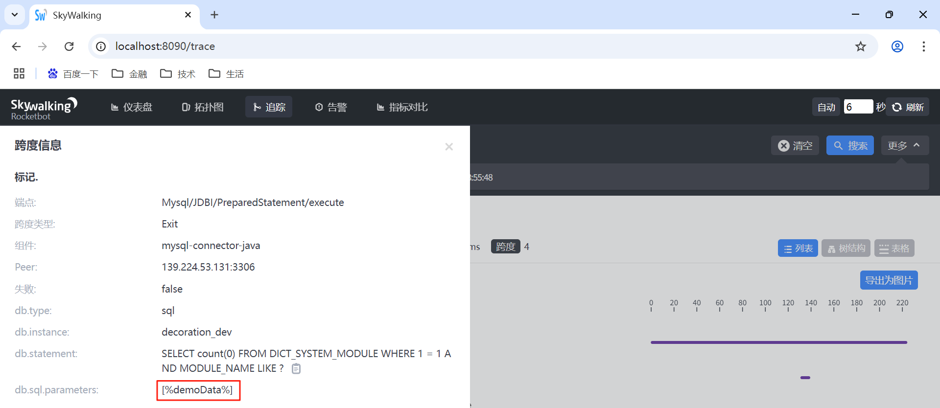Open the 指标对比 metrics comparison menu

click(x=402, y=107)
